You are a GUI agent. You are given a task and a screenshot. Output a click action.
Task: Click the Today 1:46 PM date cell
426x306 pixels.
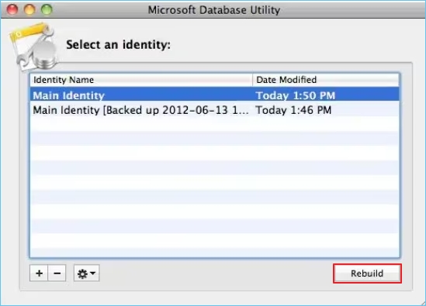[x=293, y=110]
